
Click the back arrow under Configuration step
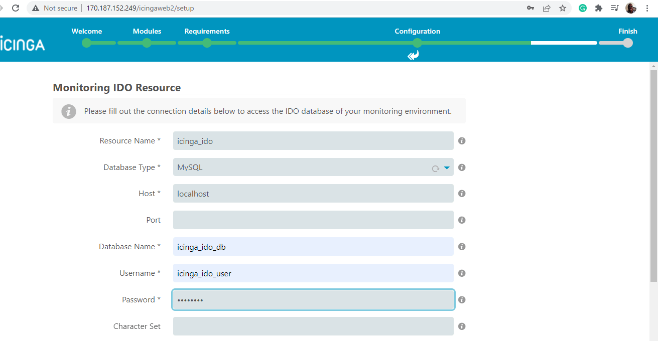point(413,56)
